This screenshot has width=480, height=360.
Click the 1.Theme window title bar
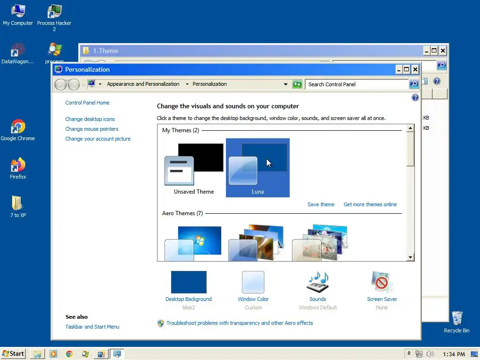(x=251, y=51)
